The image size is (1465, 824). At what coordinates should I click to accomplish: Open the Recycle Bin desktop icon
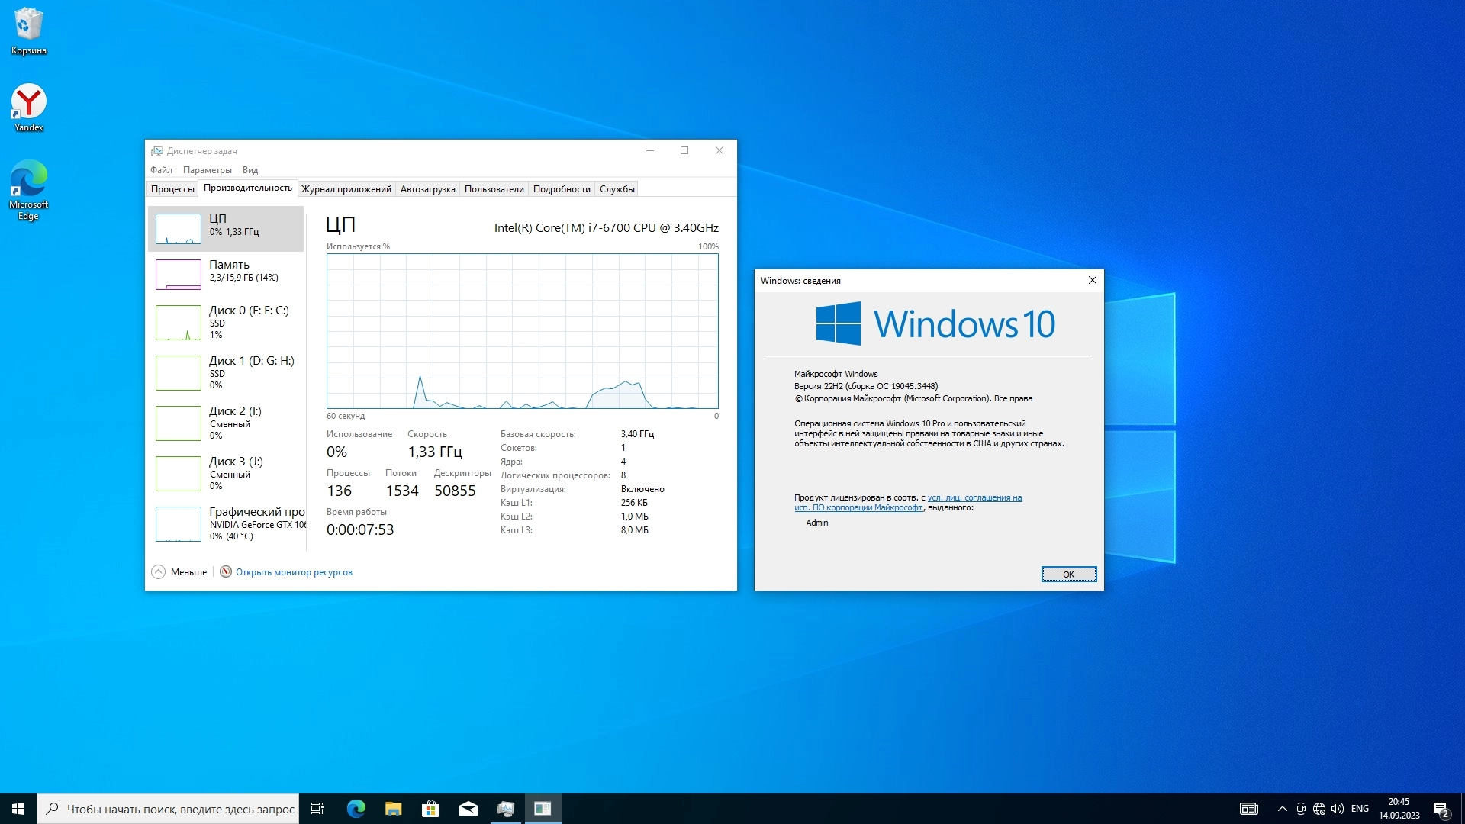point(29,31)
